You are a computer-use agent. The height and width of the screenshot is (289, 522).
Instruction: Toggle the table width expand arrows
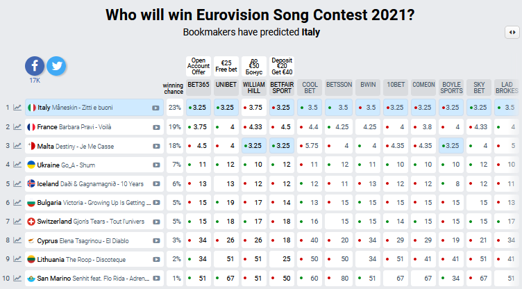click(x=511, y=32)
